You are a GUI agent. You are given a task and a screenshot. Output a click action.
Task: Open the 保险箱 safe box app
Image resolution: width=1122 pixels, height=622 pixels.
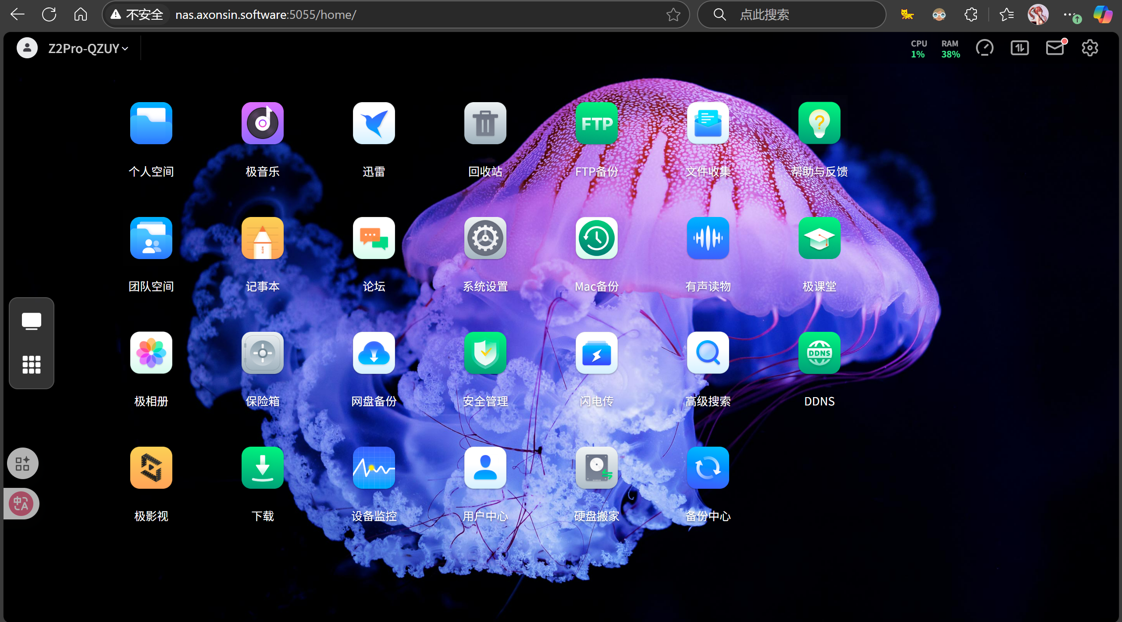[x=262, y=353]
